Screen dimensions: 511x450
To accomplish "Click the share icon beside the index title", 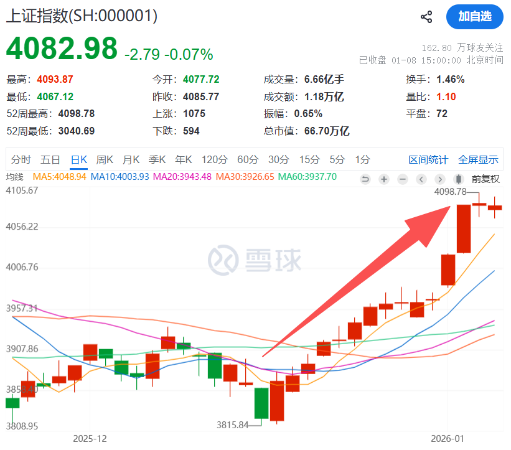I will (x=426, y=17).
